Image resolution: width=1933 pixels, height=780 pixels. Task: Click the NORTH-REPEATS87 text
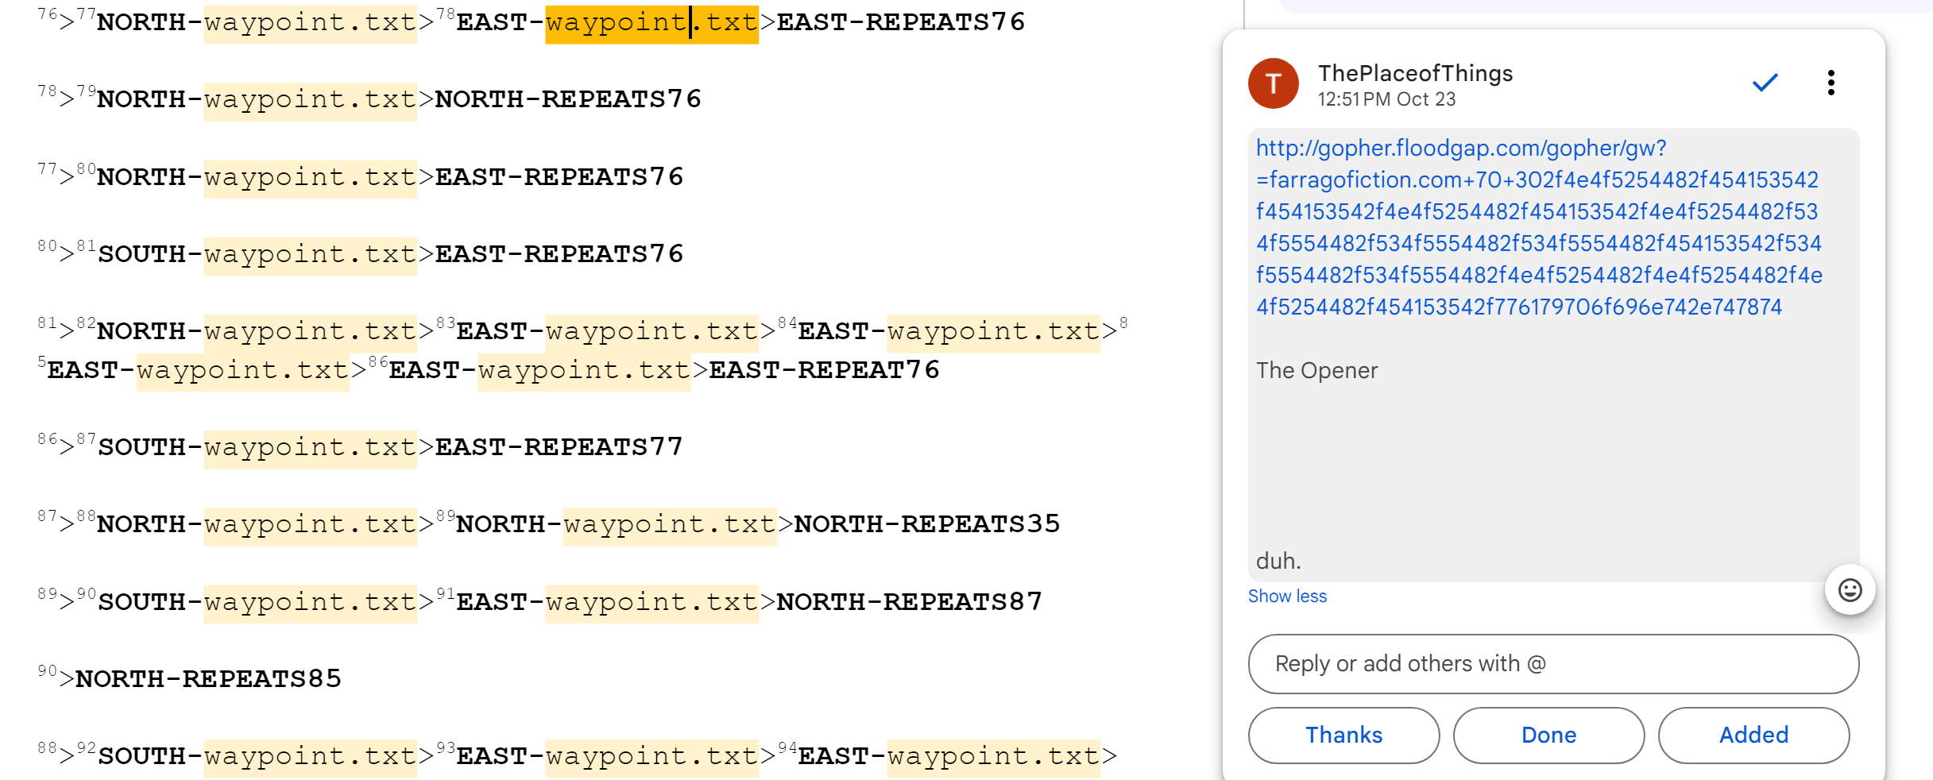pyautogui.click(x=909, y=602)
